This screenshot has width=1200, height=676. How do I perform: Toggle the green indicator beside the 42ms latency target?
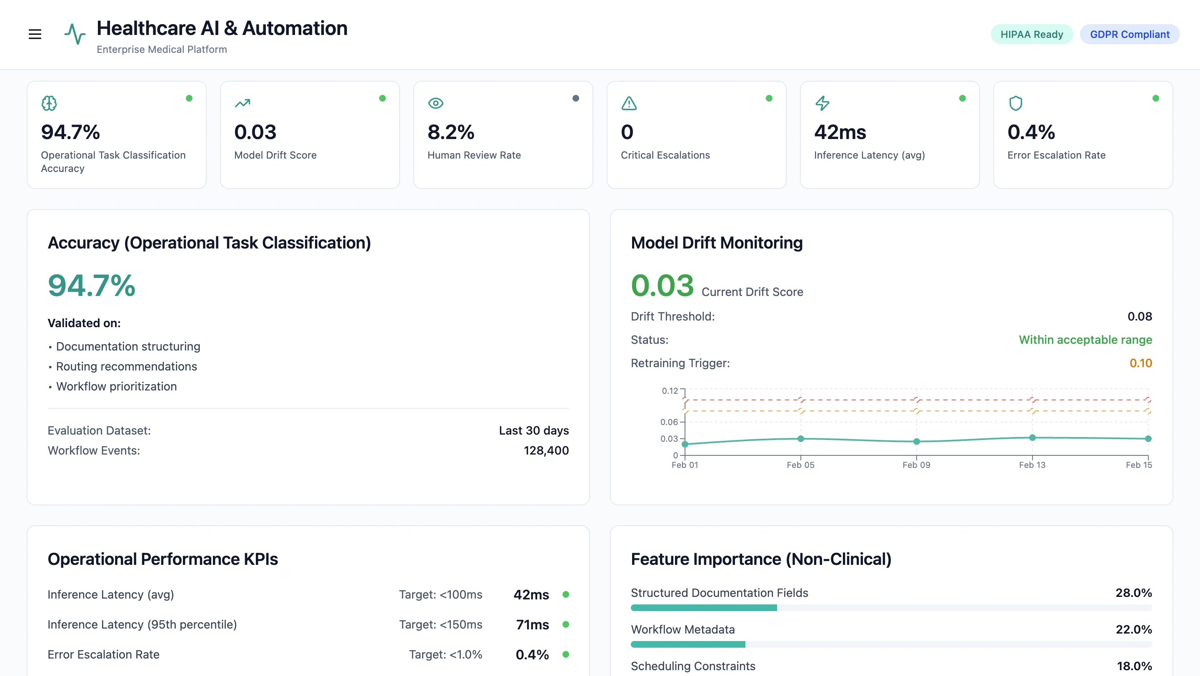click(565, 594)
